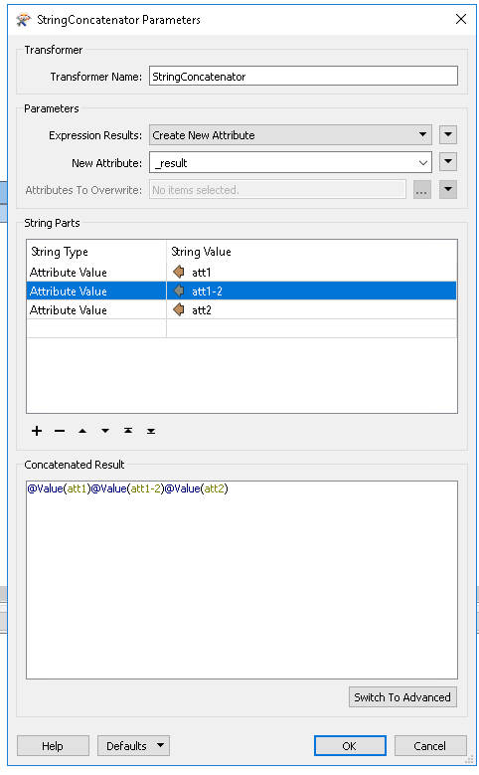Move selected row to top

128,431
